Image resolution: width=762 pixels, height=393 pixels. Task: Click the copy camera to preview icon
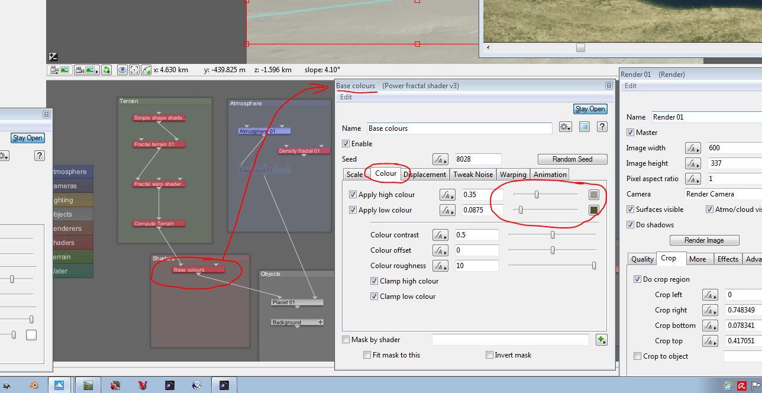[60, 70]
